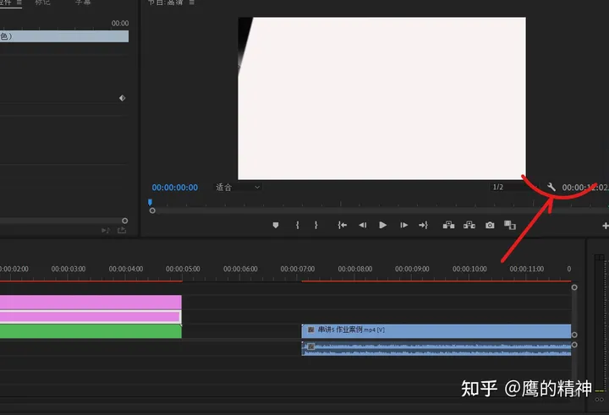
Task: Select the white-outlined pink clip
Action: point(91,317)
